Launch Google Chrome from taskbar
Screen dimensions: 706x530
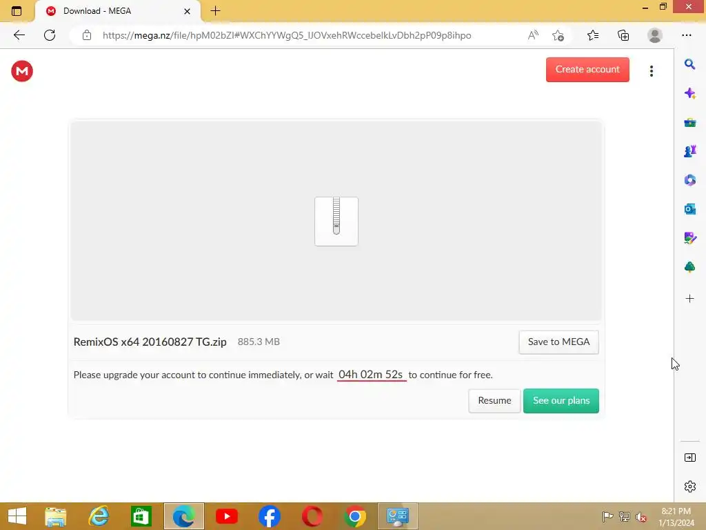pyautogui.click(x=355, y=516)
